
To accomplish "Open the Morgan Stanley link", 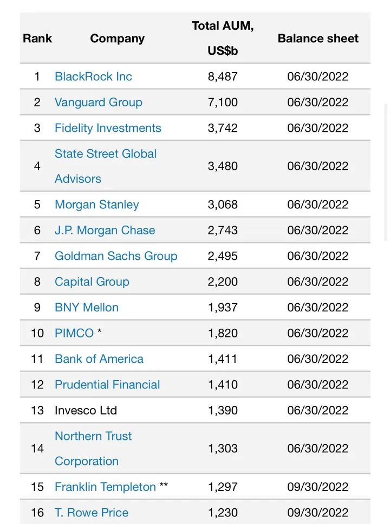I will [96, 205].
